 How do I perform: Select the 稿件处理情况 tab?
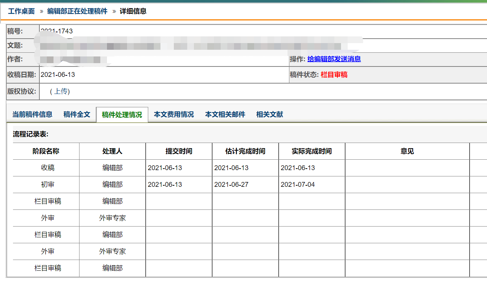pyautogui.click(x=122, y=115)
